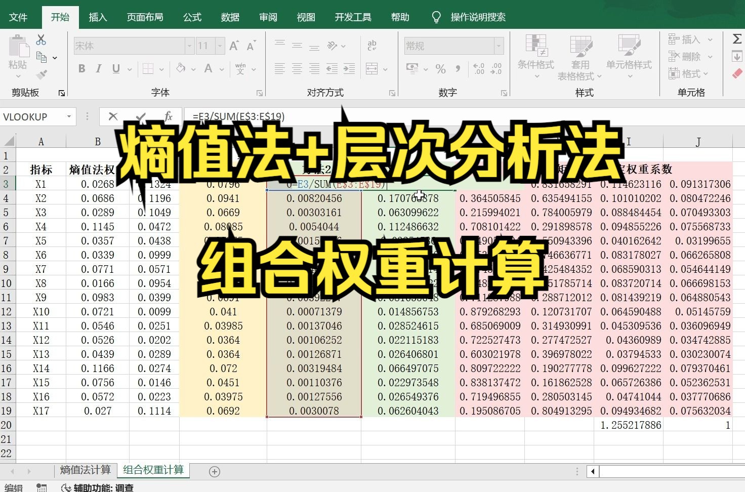
Task: Open the paste options dropdown arrow
Action: (x=18, y=76)
